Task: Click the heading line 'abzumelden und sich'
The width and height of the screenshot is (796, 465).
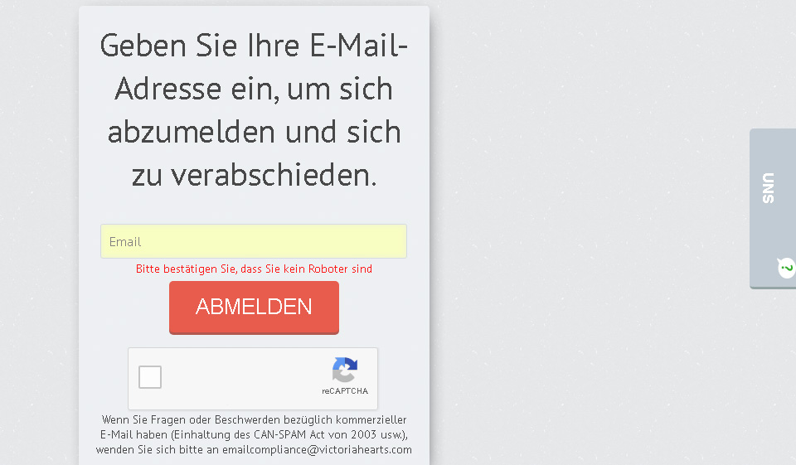Action: 254,132
